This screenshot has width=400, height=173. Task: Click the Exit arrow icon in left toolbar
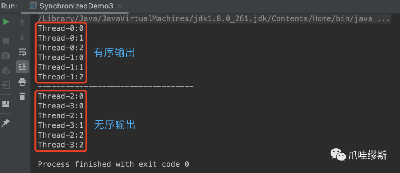coord(6,85)
